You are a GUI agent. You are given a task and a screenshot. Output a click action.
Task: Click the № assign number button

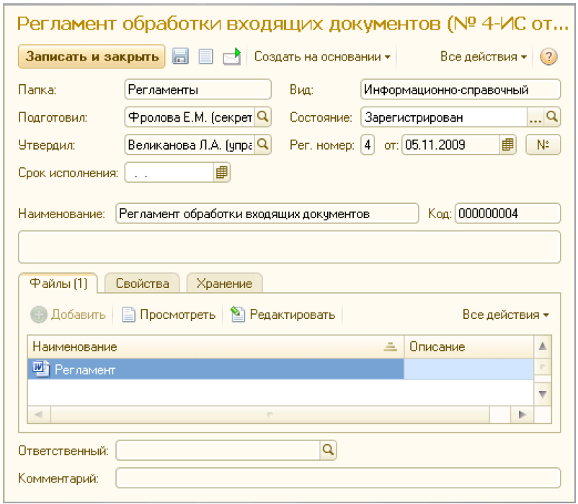click(543, 145)
